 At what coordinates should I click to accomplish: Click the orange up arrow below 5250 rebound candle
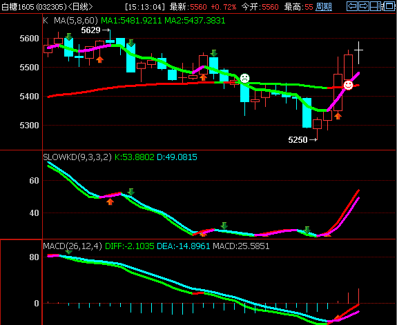click(338, 116)
